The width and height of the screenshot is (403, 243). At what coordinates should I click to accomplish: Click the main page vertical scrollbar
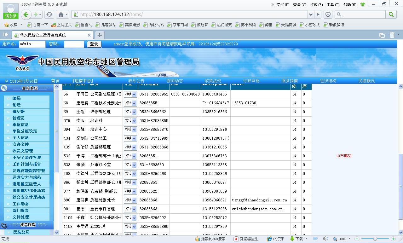(400, 186)
